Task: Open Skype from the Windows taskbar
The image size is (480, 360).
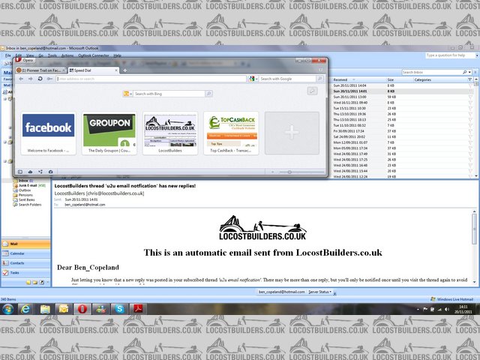Action: click(119, 309)
